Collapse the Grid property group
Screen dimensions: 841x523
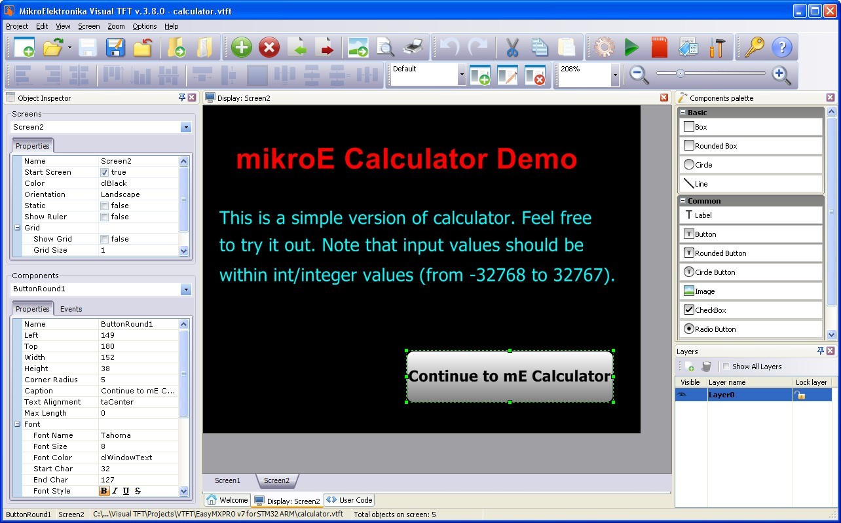17,228
